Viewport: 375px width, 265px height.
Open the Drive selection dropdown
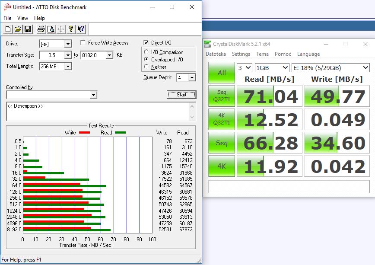click(x=68, y=44)
